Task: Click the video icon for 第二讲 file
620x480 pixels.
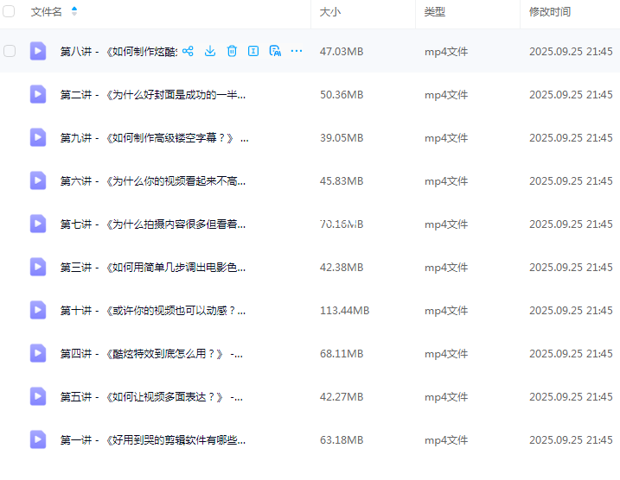Action: tap(38, 94)
